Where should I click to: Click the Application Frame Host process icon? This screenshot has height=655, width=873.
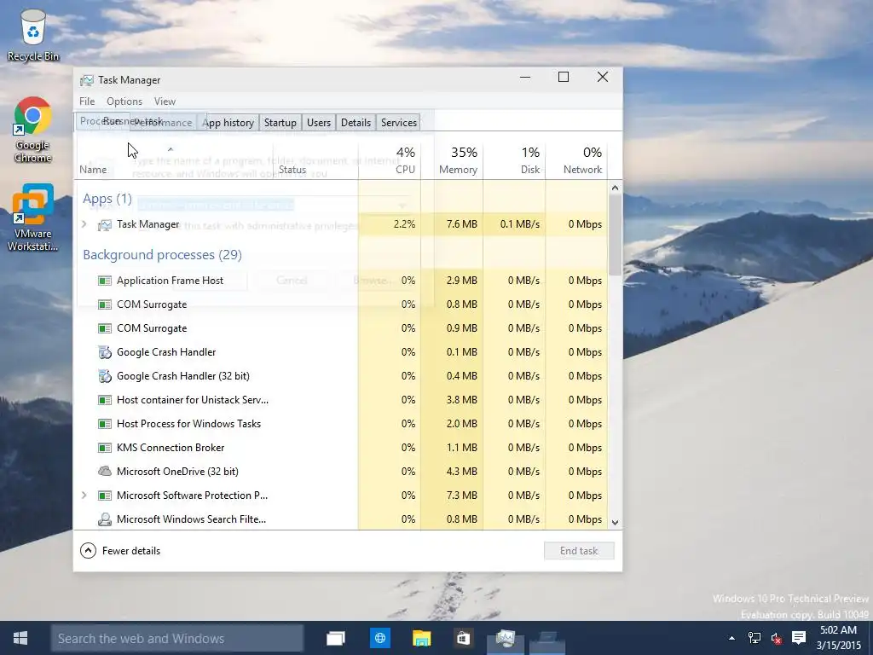pyautogui.click(x=105, y=281)
